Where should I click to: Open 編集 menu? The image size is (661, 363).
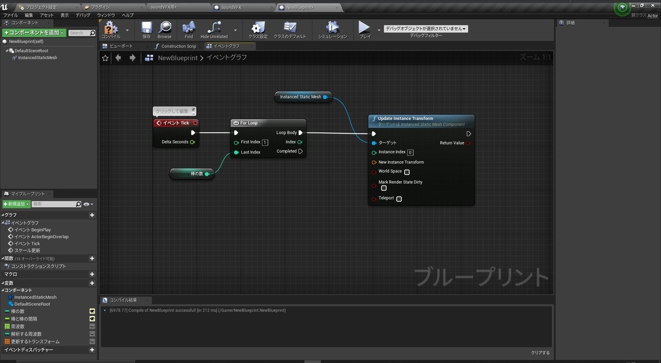[x=29, y=15]
